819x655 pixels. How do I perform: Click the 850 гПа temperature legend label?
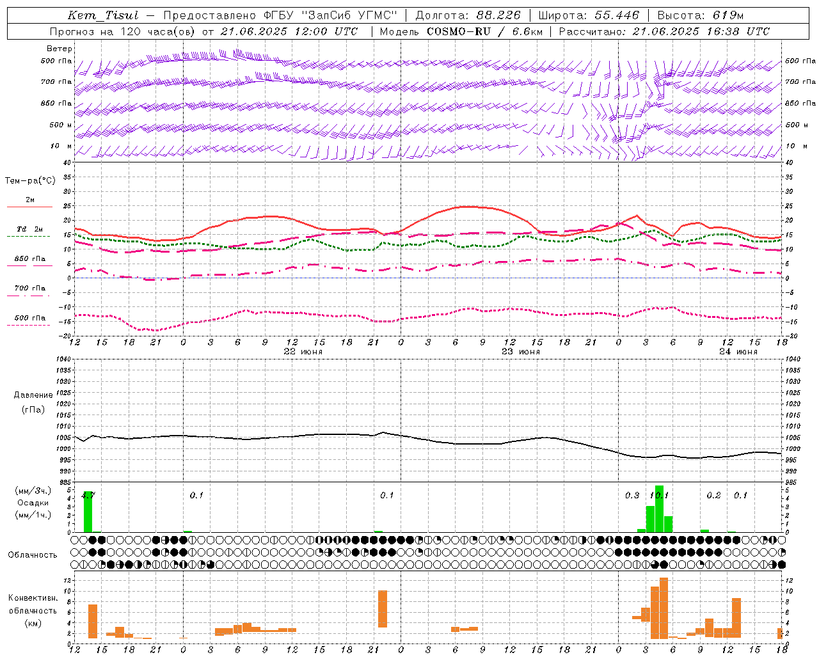point(30,259)
